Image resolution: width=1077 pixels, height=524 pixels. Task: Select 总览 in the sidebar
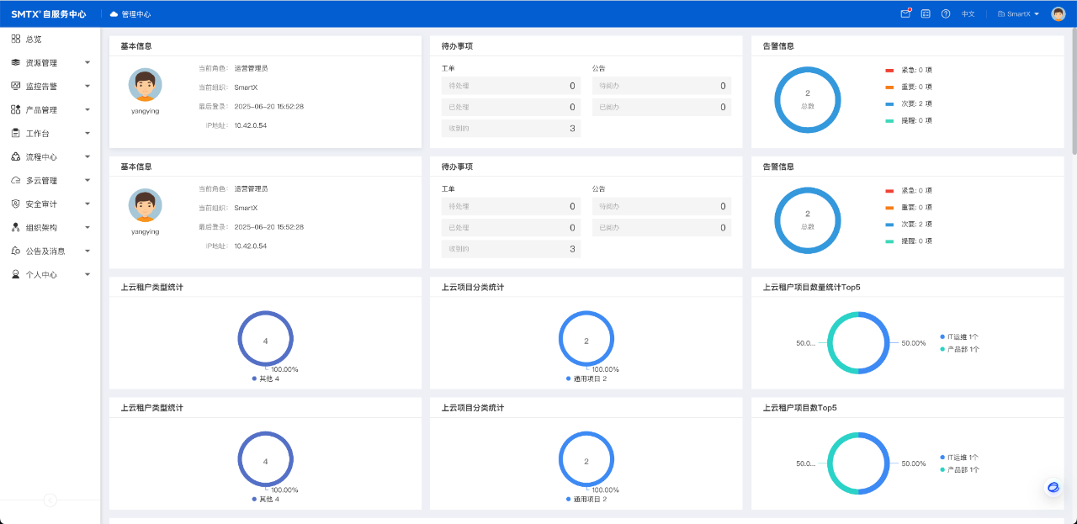pos(34,39)
